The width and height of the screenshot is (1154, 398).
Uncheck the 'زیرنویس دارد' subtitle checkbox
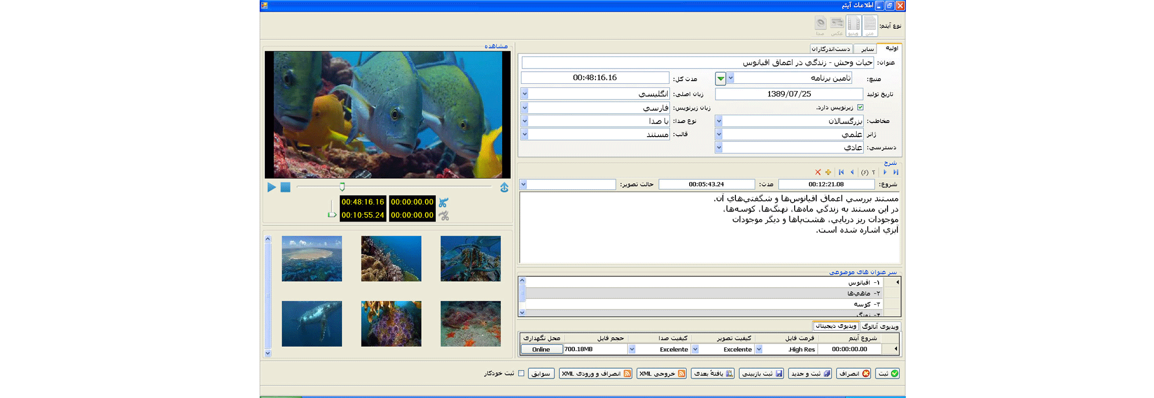pyautogui.click(x=860, y=107)
